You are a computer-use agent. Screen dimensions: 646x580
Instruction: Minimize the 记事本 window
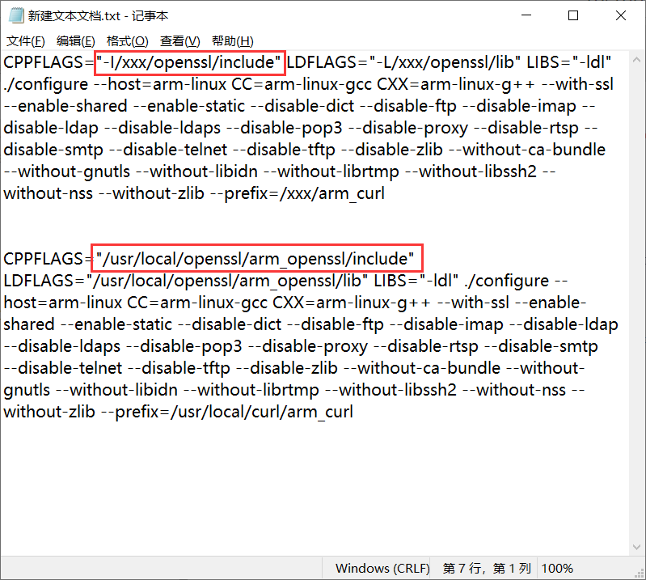point(526,15)
